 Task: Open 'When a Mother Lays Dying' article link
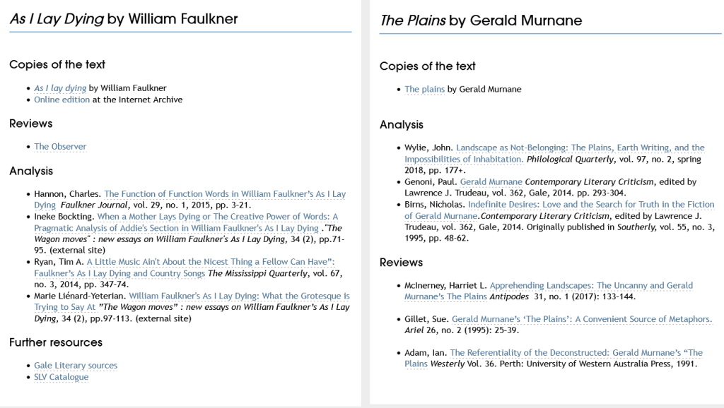coord(217,217)
